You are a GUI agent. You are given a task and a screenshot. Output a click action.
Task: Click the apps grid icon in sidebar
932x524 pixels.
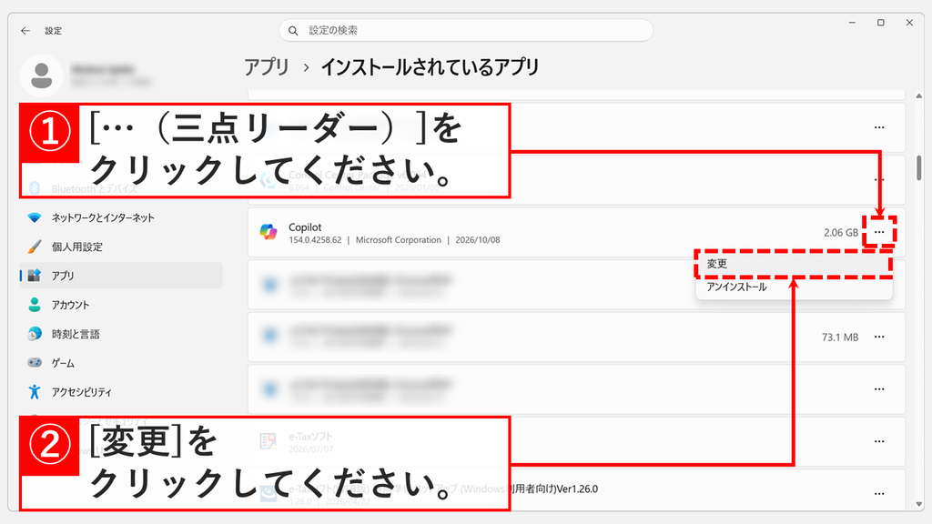[x=35, y=276]
